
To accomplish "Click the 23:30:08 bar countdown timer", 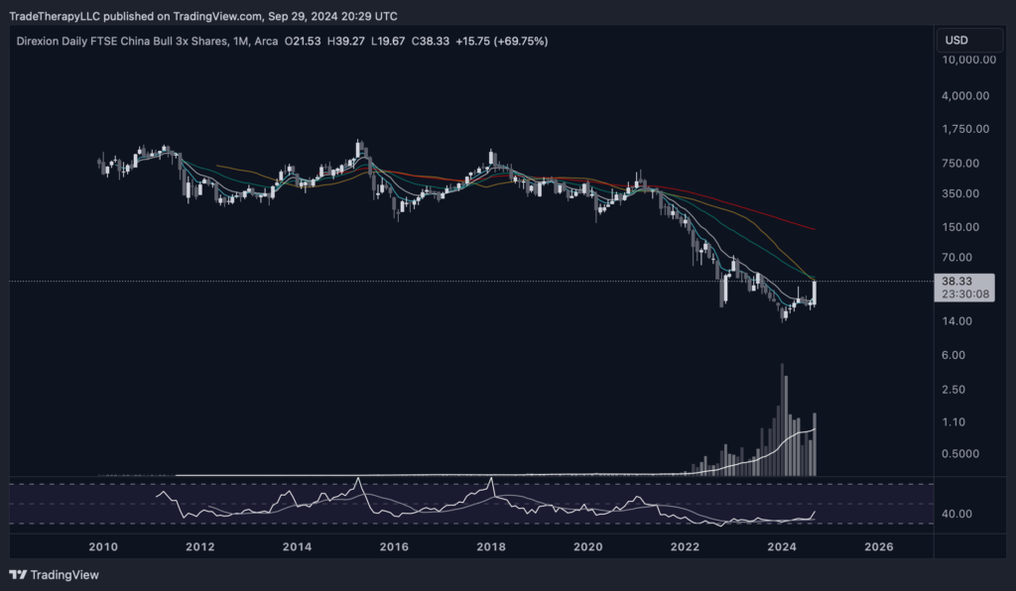I will point(966,295).
